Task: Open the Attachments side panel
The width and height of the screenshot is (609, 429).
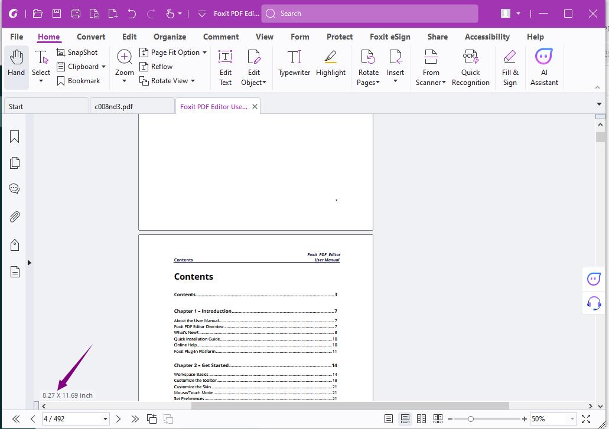Action: pyautogui.click(x=14, y=217)
